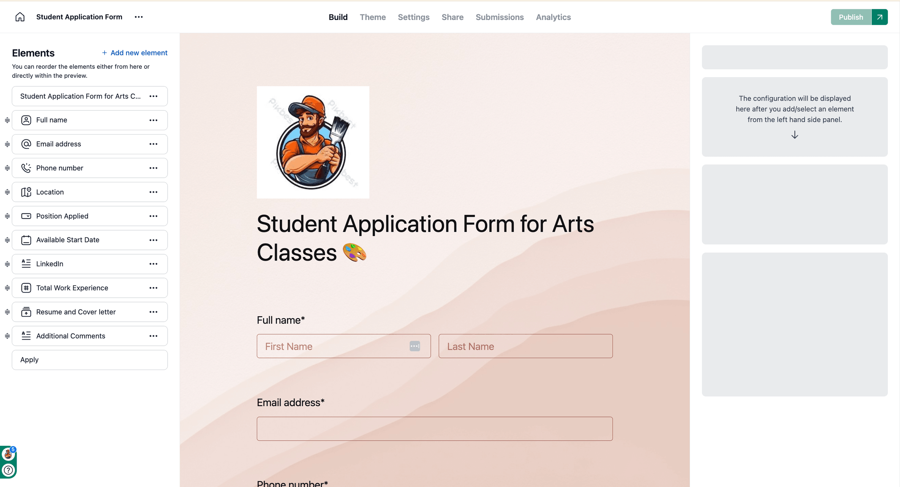Click the open-in-new-tab arrow beside Publish
This screenshot has width=900, height=487.
pos(880,17)
